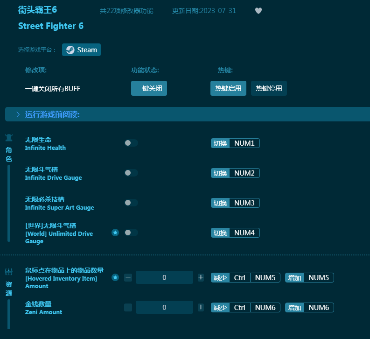The height and width of the screenshot is (339, 370).
Task: Select the Steam platform button
Action: click(x=81, y=50)
